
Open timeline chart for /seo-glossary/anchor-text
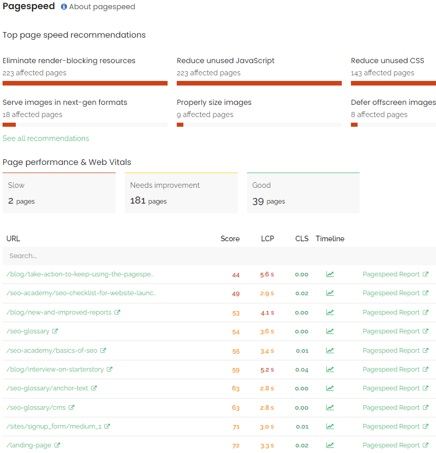coord(330,388)
